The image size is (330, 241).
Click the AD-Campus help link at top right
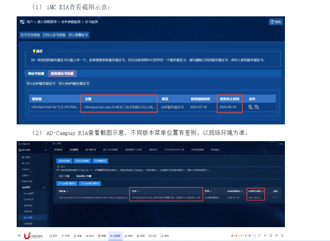click(280, 144)
